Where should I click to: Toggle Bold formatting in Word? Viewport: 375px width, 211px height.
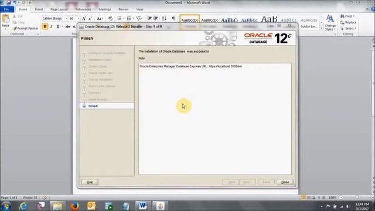(x=45, y=26)
